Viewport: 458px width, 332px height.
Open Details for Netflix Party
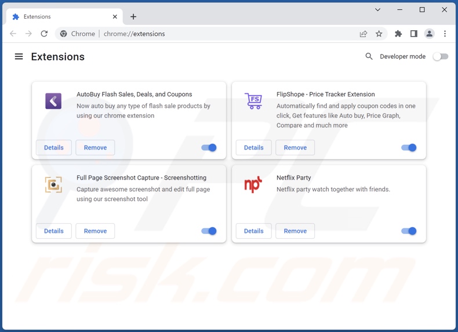tap(253, 231)
